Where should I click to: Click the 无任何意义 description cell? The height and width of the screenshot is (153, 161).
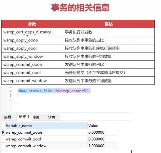pyautogui.click(x=109, y=73)
